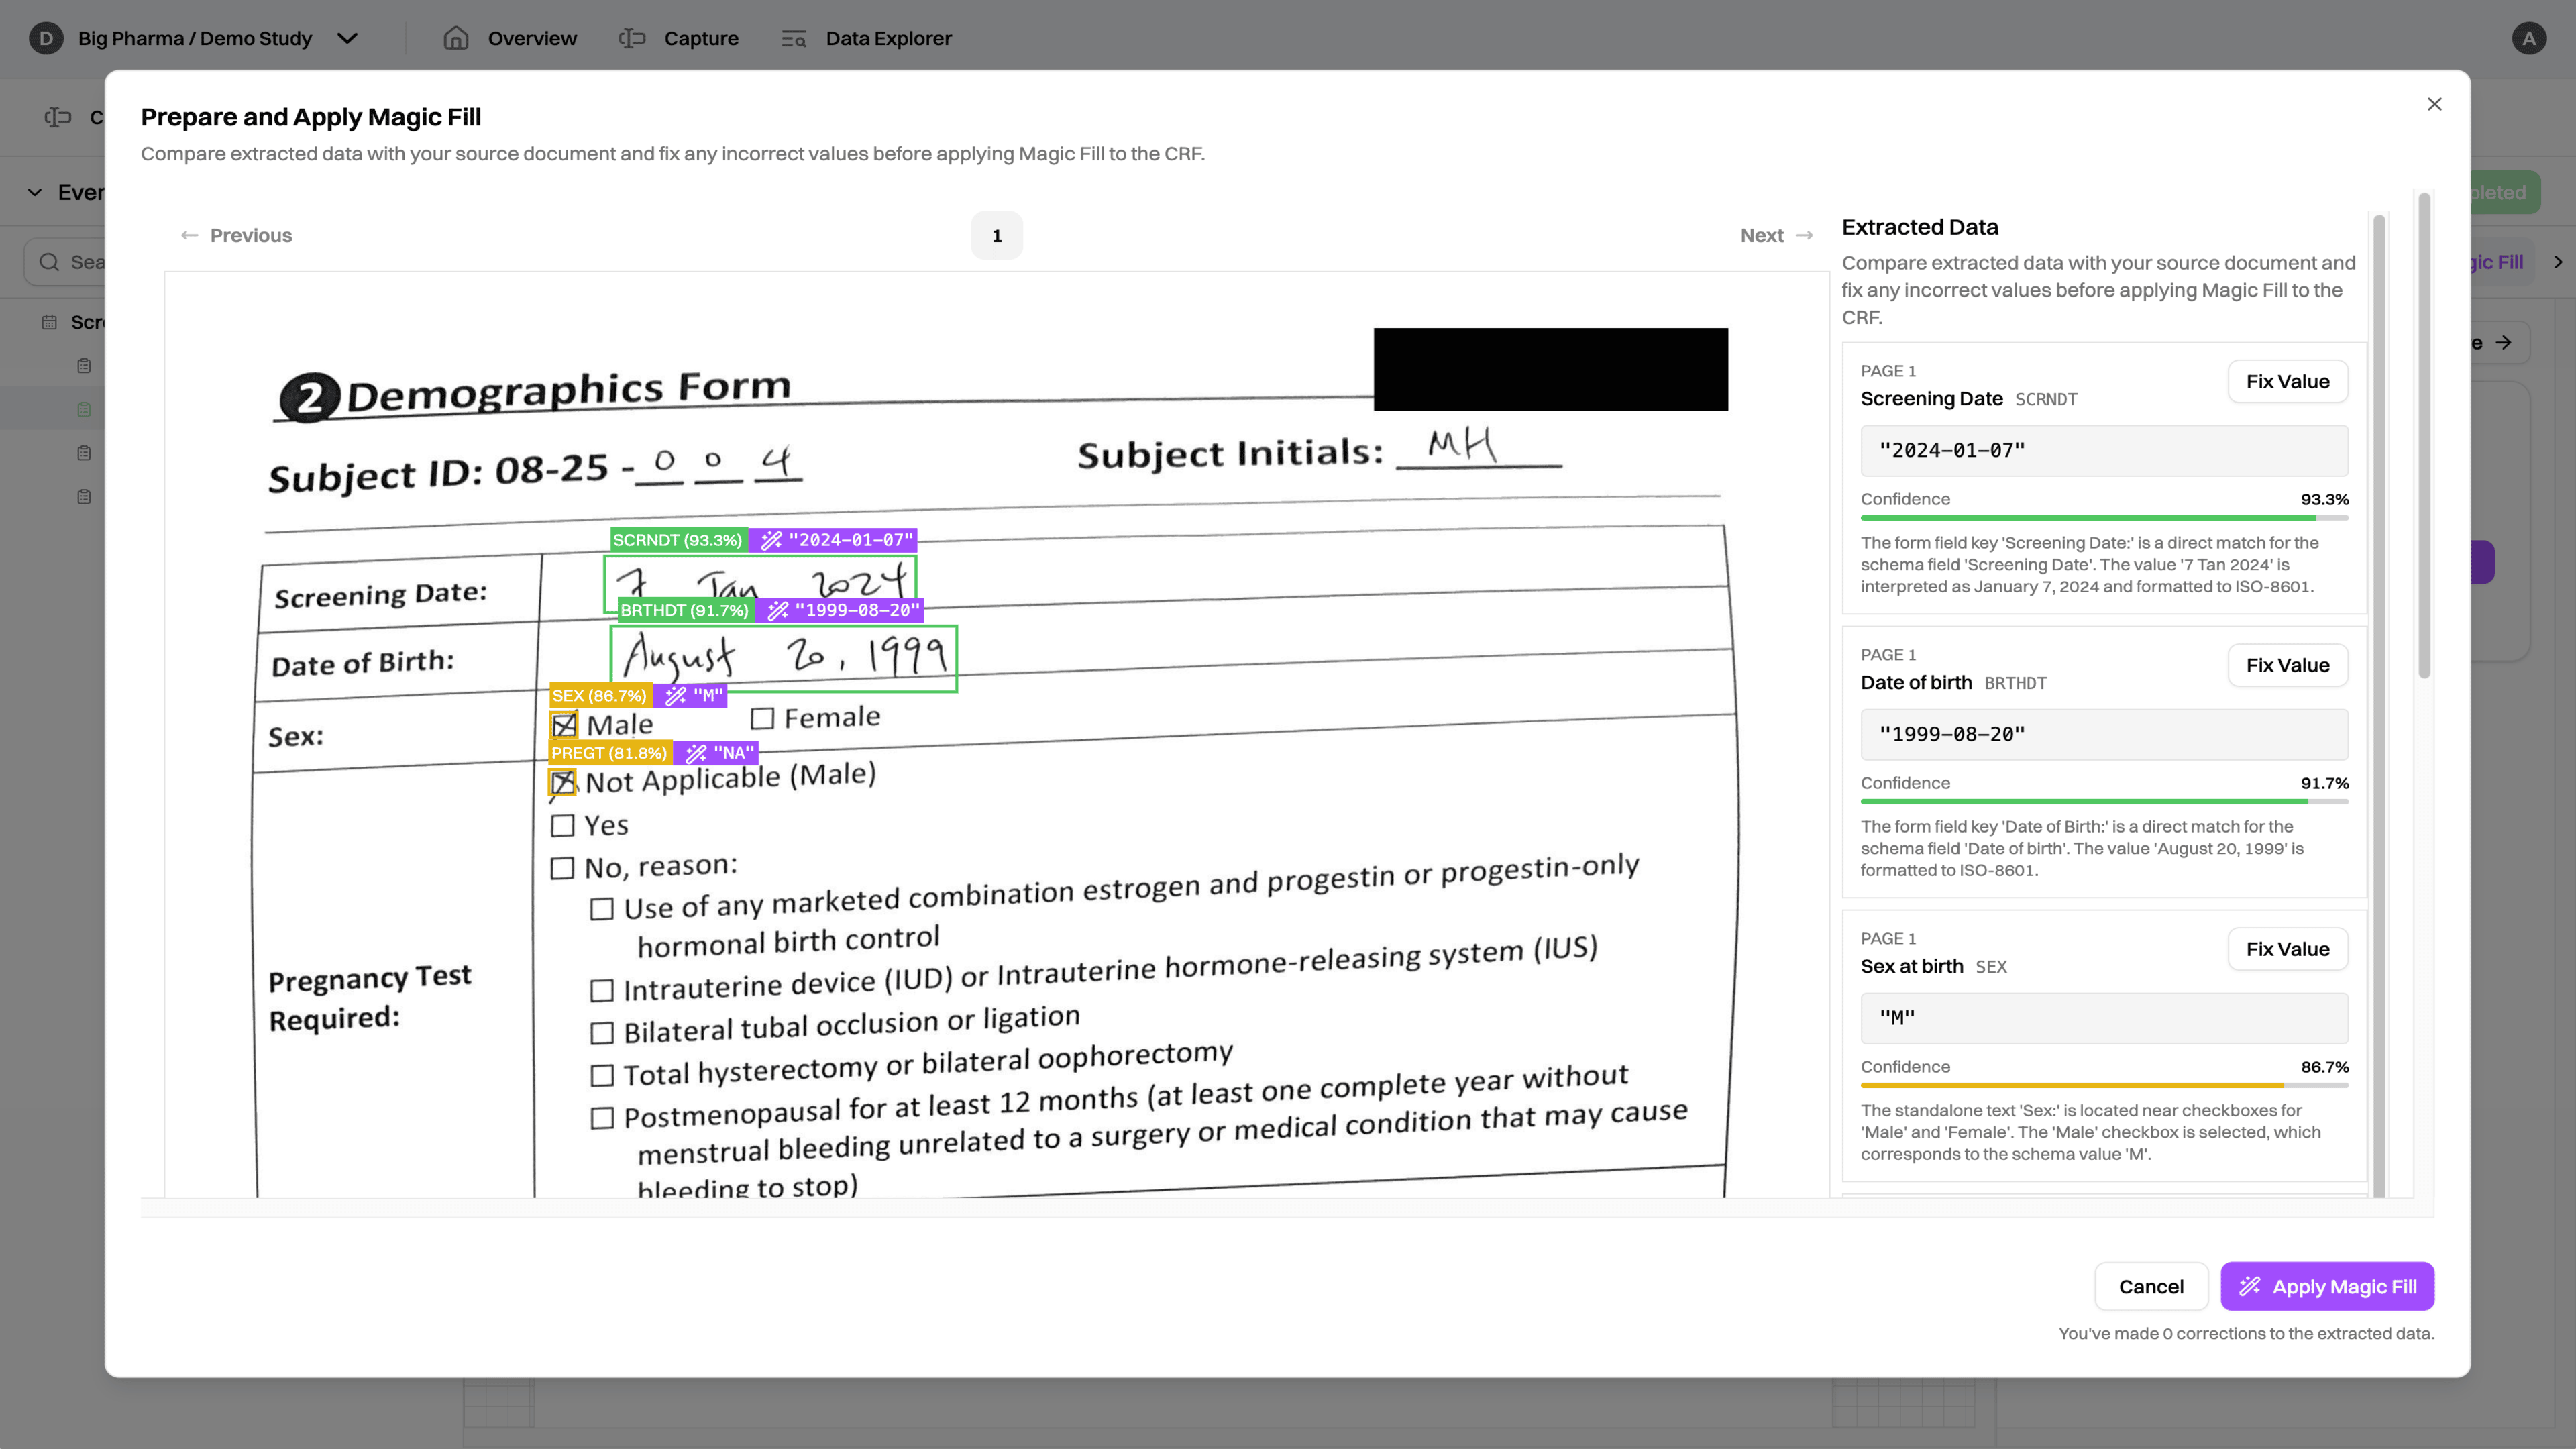Viewport: 2576px width, 1449px height.
Task: Click the magic wand on SCRNDT label
Action: click(x=771, y=540)
